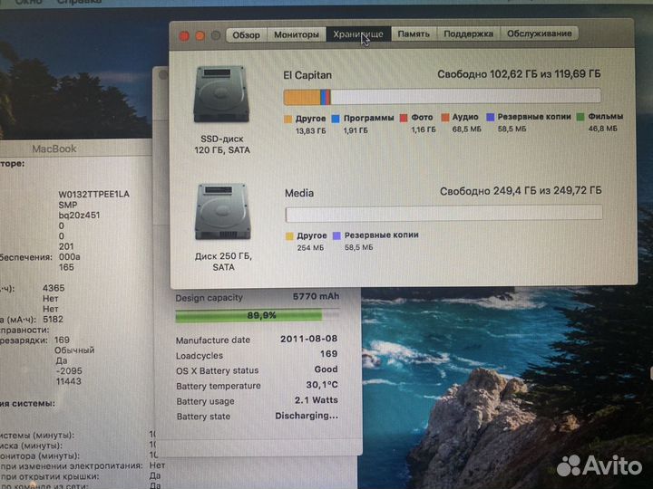Click the 46,8 МБ value
The height and width of the screenshot is (489, 653).
[602, 129]
